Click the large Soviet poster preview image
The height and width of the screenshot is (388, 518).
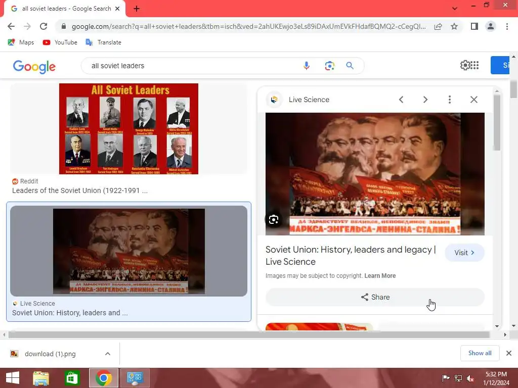(375, 174)
